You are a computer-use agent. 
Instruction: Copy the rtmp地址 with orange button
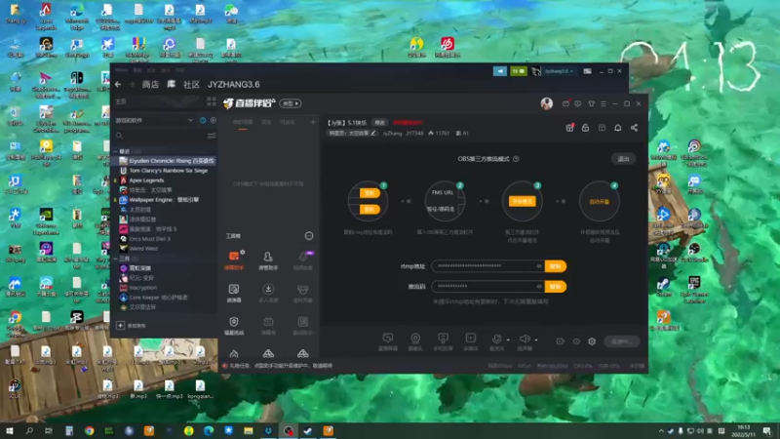[555, 266]
